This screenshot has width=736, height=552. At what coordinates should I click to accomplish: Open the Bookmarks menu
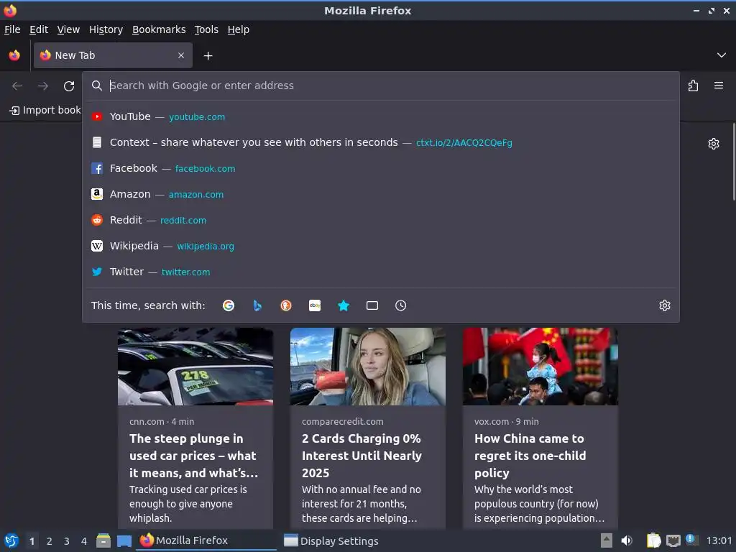[159, 29]
